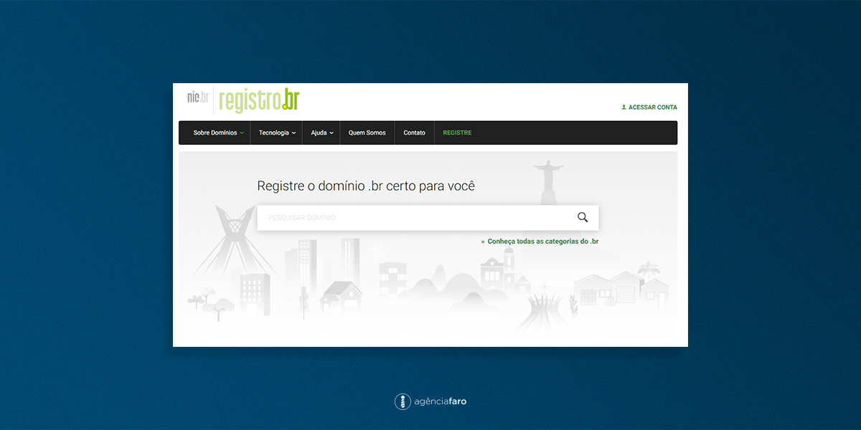Open the Ajuda menu
Image resolution: width=861 pixels, height=430 pixels.
[x=319, y=133]
